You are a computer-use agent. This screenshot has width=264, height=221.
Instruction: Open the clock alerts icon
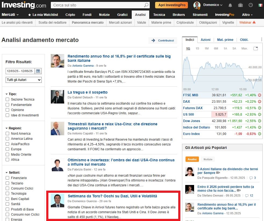(251, 5)
